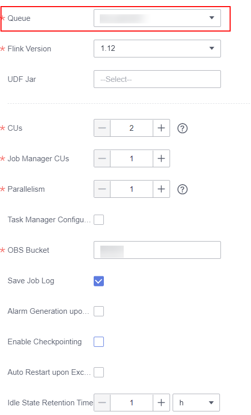Increase Job Manager CUs with plus

tap(161, 159)
